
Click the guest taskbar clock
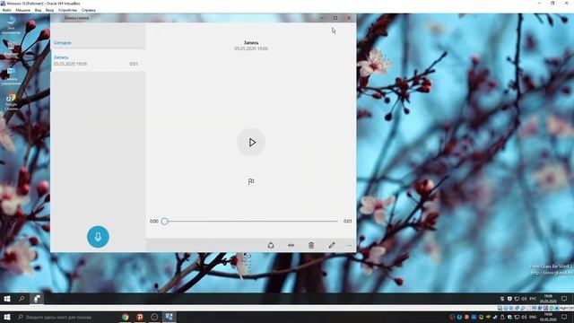coord(548,299)
